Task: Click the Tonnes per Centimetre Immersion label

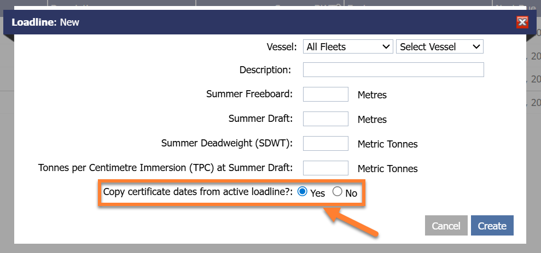Action: point(165,168)
